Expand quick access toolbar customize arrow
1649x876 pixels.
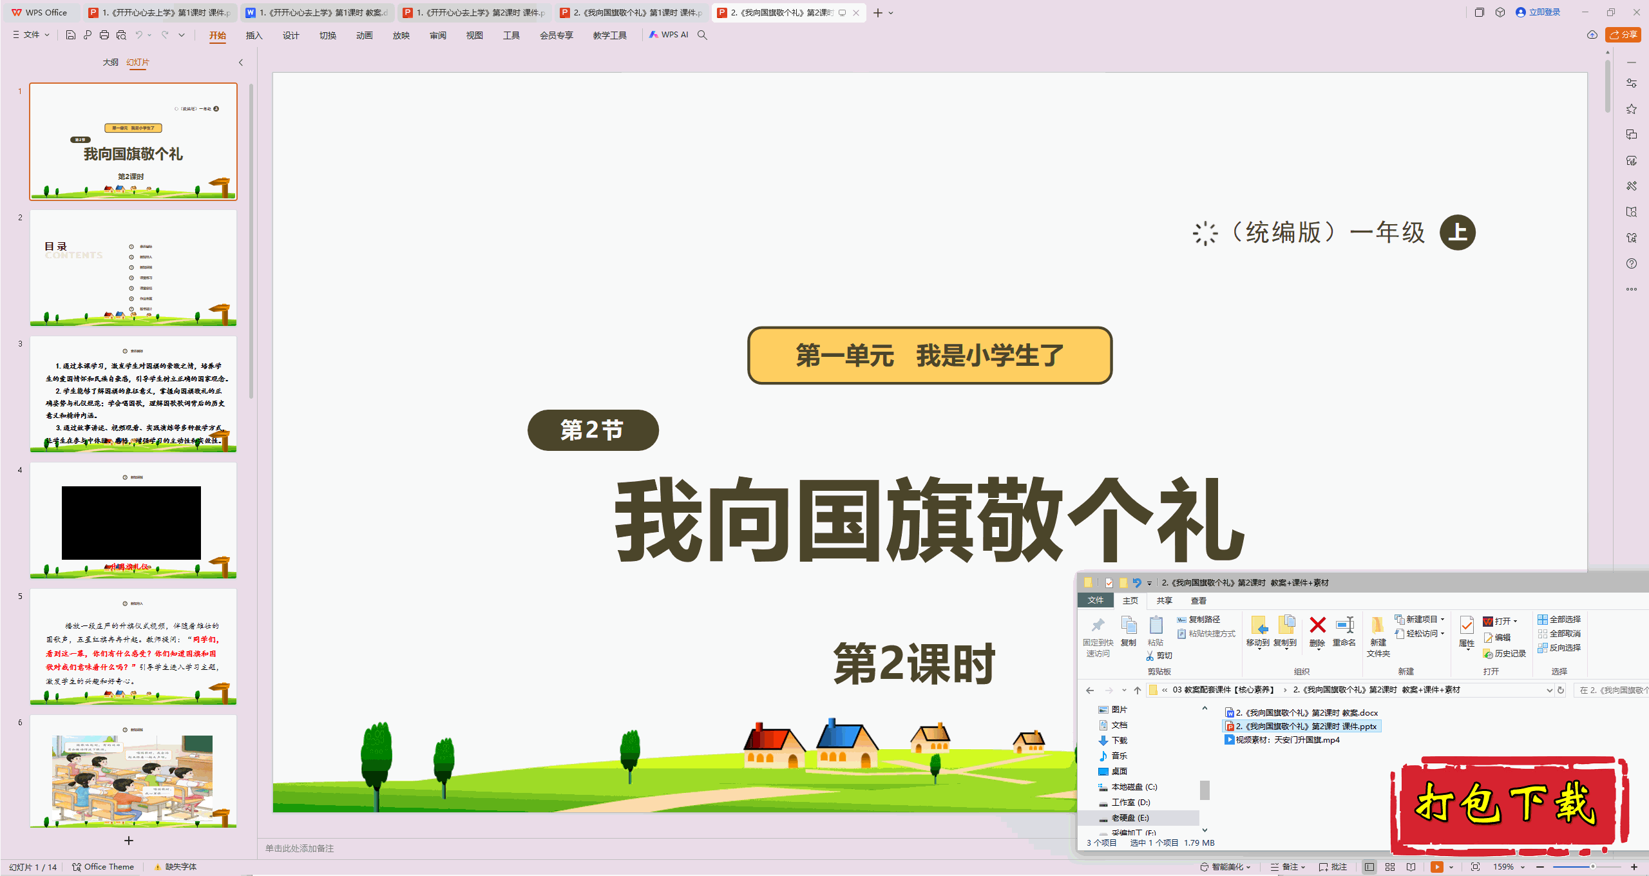182,35
